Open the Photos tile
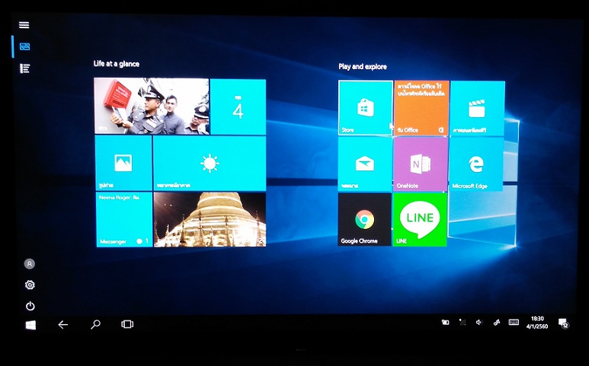The image size is (589, 366). point(123,163)
